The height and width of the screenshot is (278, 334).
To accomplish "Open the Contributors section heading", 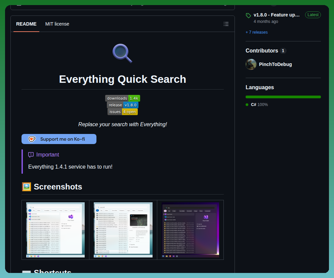I will click(262, 50).
